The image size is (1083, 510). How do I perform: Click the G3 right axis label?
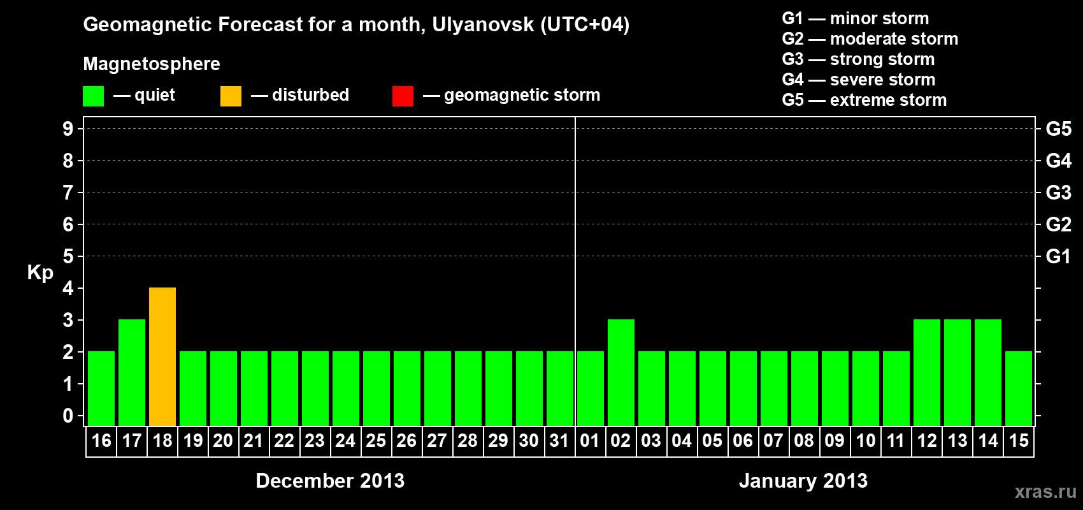[1059, 193]
